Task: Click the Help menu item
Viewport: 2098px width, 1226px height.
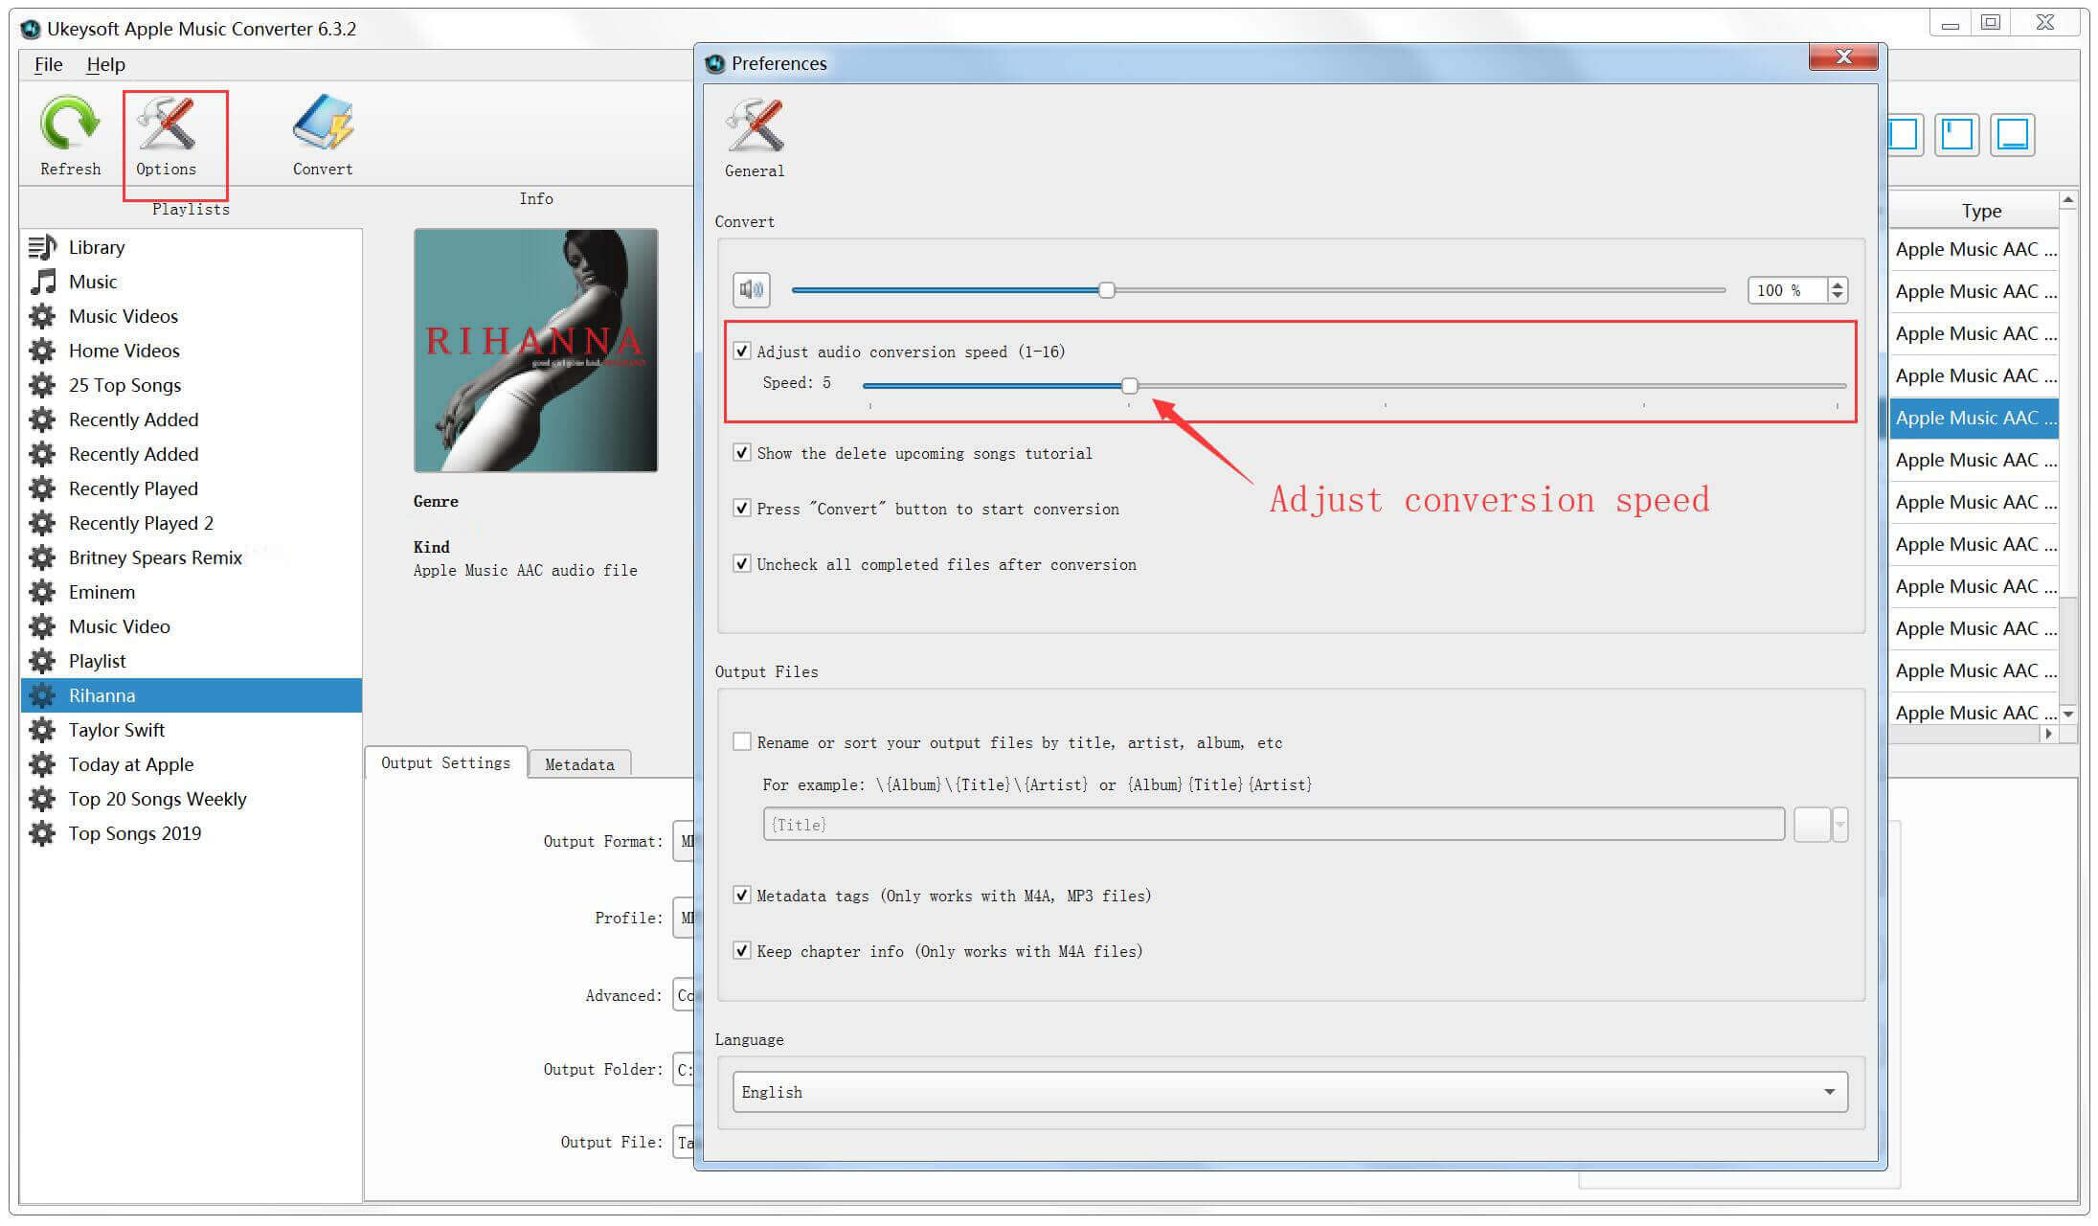Action: coord(105,63)
